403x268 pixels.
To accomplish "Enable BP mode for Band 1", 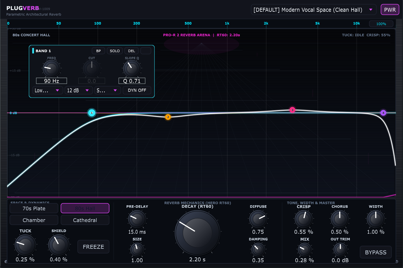I will [x=98, y=51].
